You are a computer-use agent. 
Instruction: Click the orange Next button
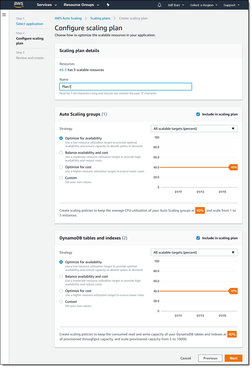[233, 358]
